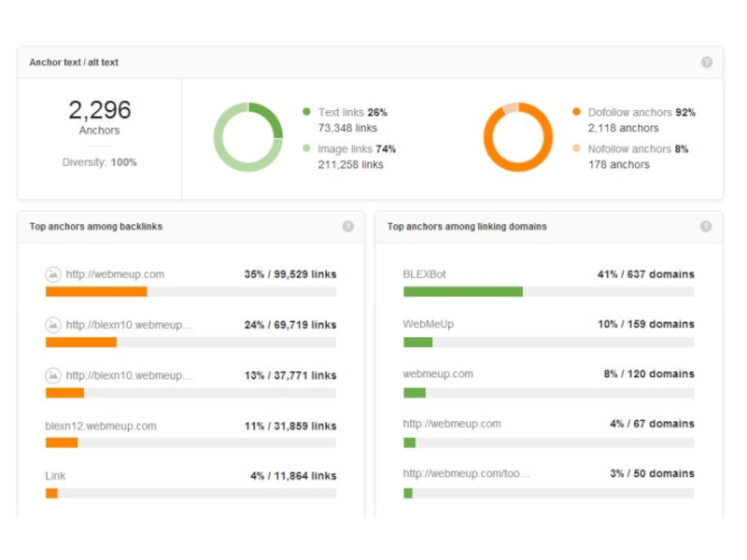This screenshot has width=747, height=560.
Task: Click the orange bar for 35% backlinks
Action: [96, 291]
